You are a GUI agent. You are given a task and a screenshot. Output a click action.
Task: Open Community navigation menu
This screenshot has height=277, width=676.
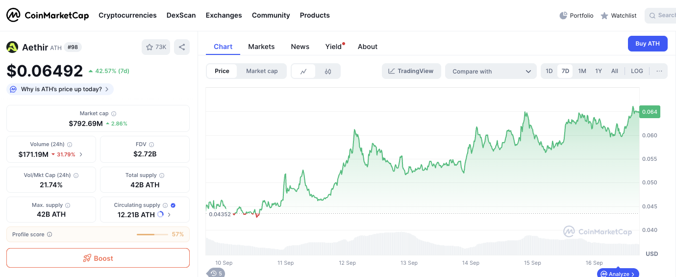pyautogui.click(x=271, y=15)
